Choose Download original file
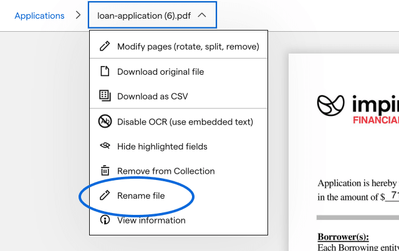 [178, 72]
